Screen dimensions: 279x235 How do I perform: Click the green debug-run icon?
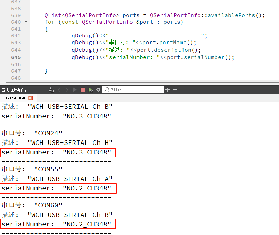tap(90, 90)
